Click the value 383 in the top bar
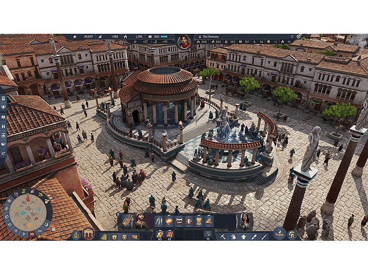Image resolution: width=368 pixels, height=275 pixels. (x=233, y=42)
